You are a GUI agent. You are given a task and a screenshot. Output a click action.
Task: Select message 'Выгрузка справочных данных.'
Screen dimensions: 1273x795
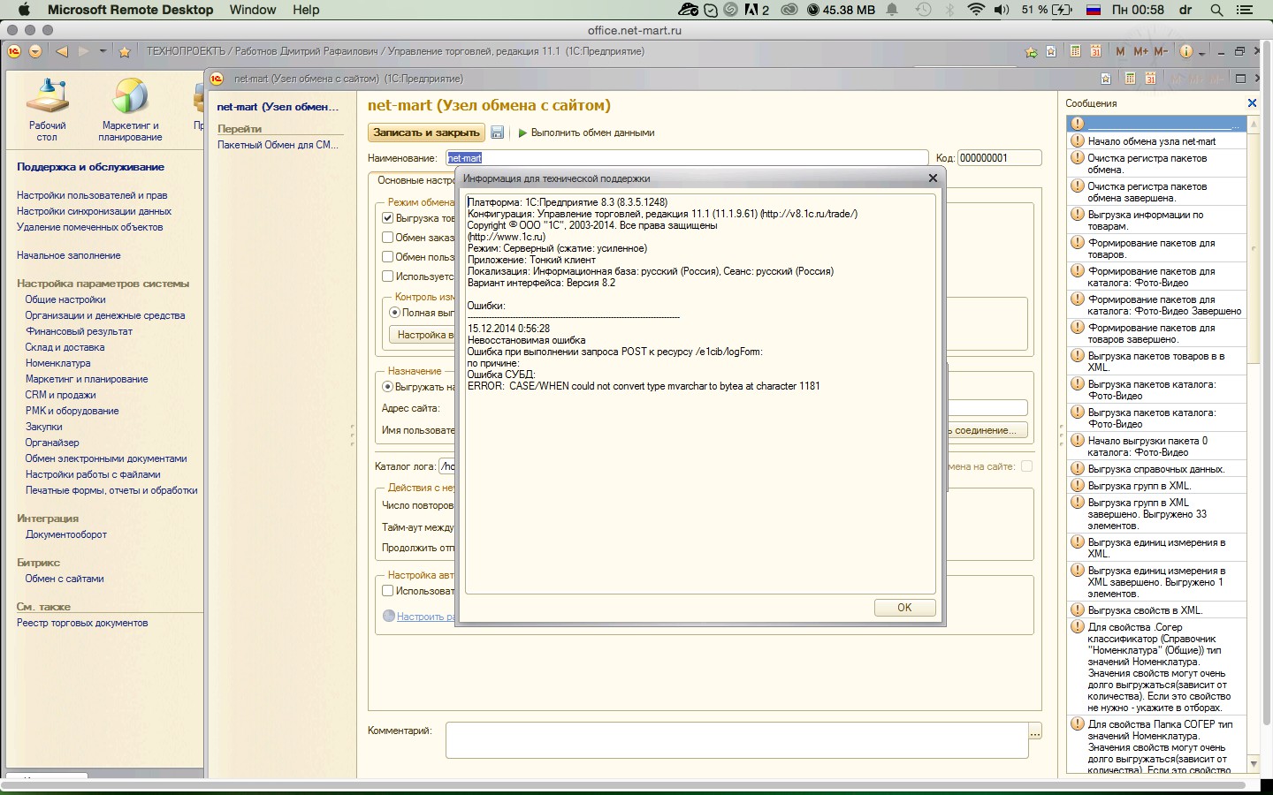1156,469
